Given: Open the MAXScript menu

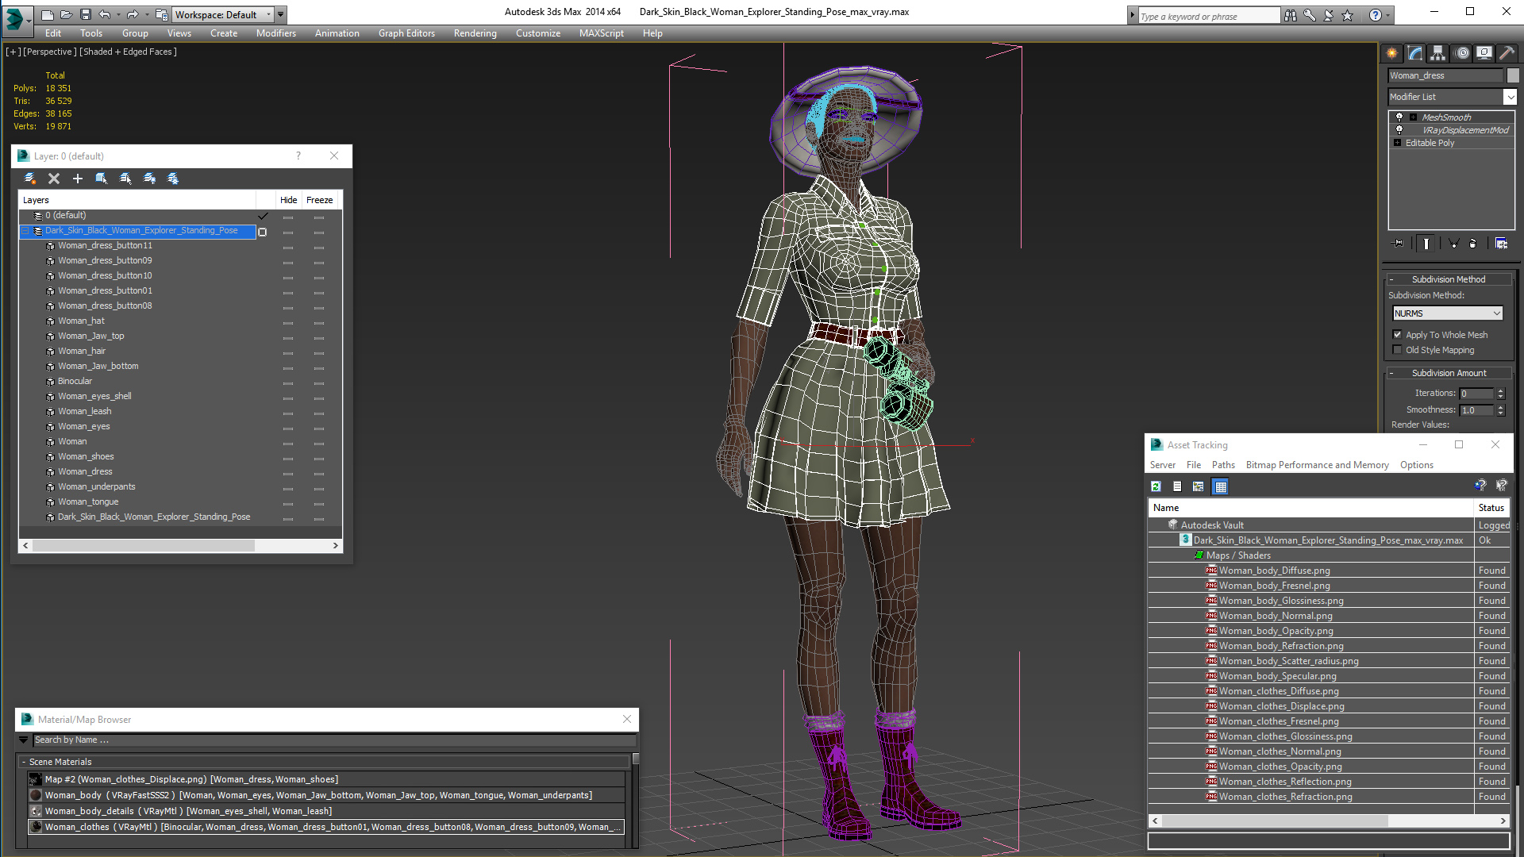Looking at the screenshot, I should pos(601,33).
